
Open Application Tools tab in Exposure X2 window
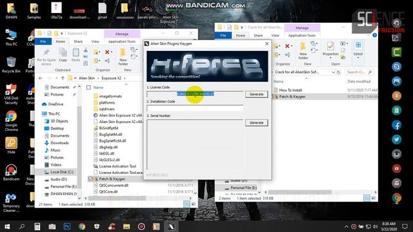[122, 41]
